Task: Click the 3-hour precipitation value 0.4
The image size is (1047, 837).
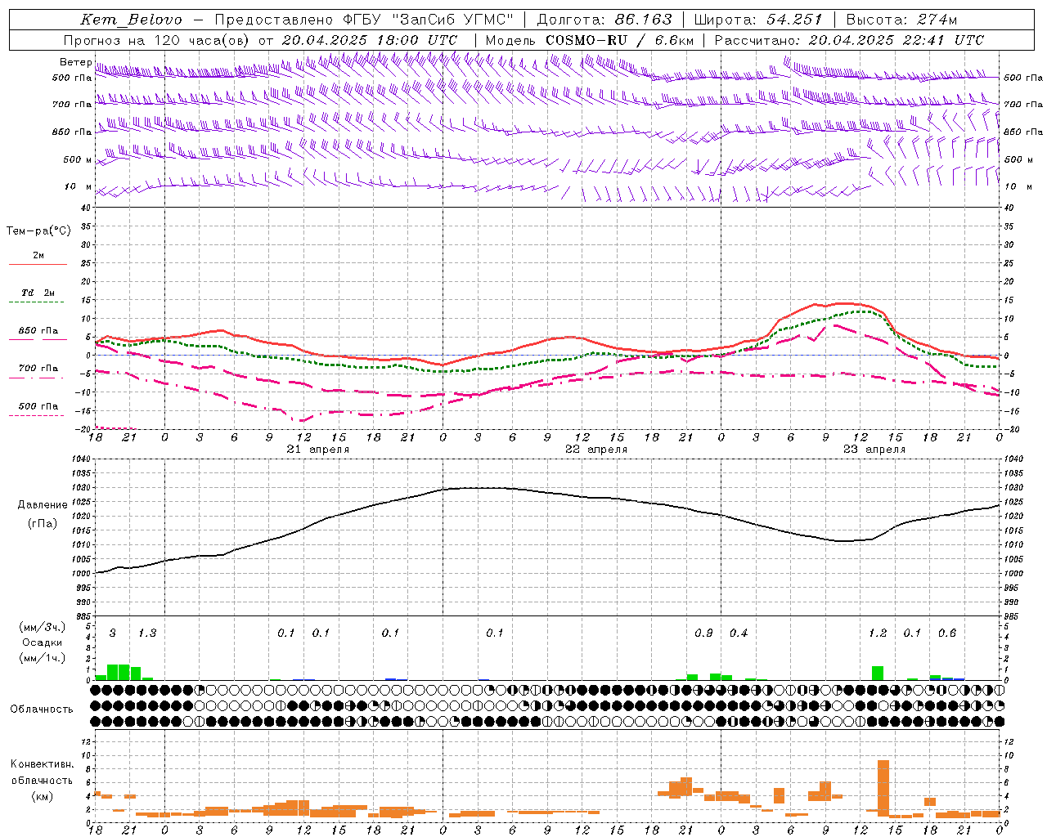Action: point(739,633)
